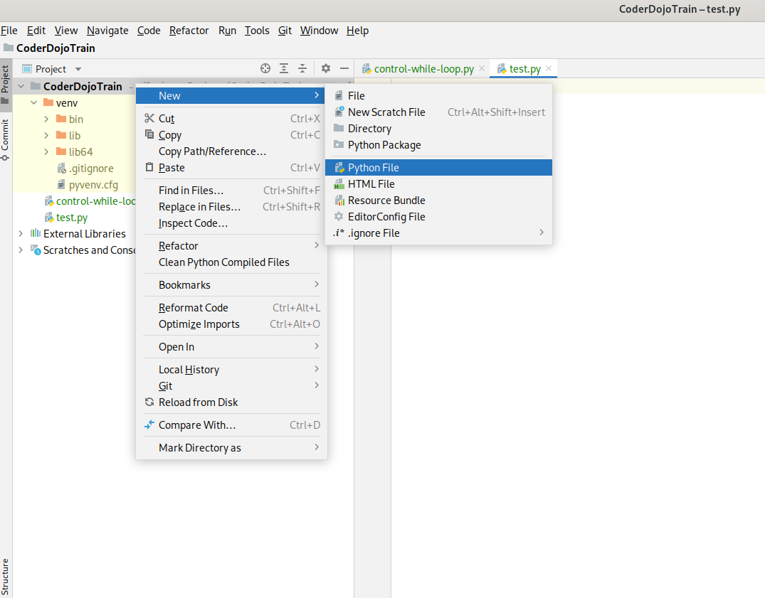Select the pyvenv.cfg file in the tree

[85, 184]
